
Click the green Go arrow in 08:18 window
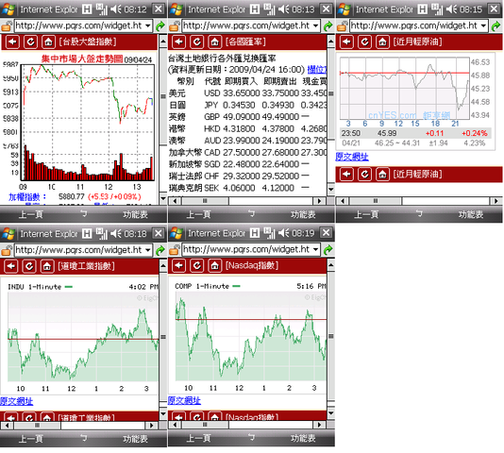(160, 250)
